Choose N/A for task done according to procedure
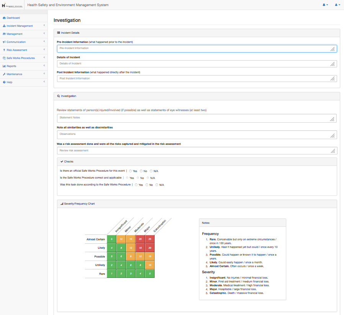 [157, 185]
